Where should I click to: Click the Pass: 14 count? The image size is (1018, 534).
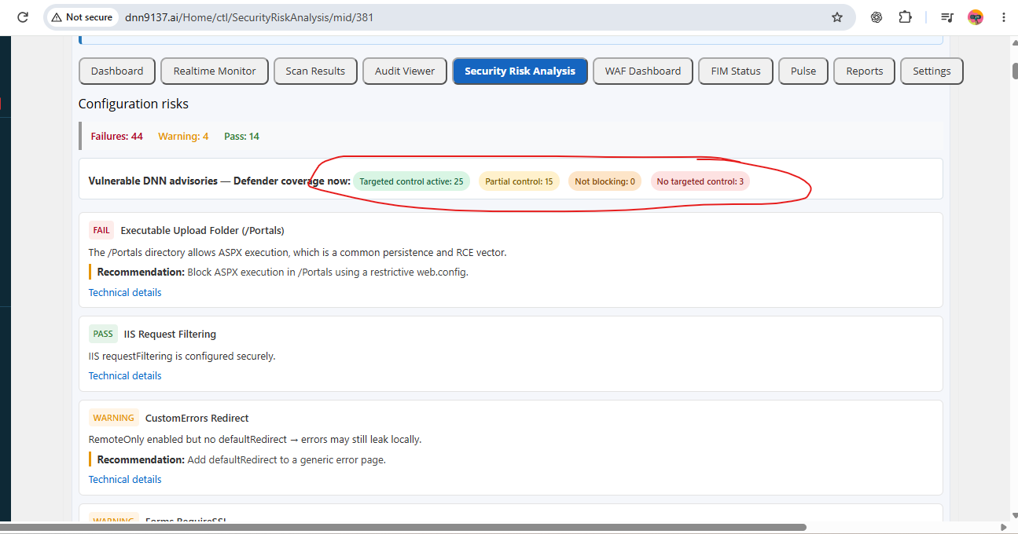coord(241,137)
